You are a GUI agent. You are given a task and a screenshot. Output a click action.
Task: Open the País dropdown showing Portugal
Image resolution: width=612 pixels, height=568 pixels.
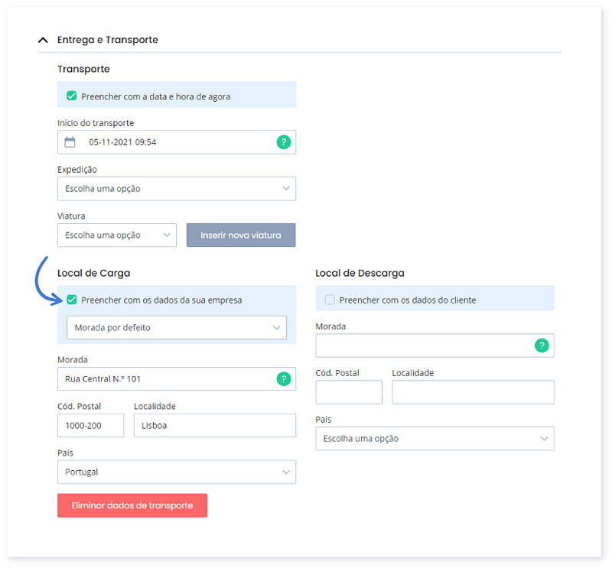pos(176,472)
